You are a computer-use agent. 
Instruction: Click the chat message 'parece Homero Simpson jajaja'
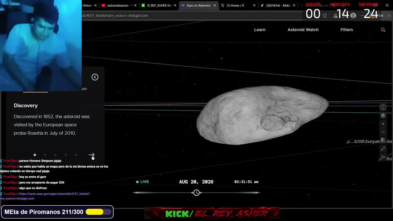[x=40, y=161]
